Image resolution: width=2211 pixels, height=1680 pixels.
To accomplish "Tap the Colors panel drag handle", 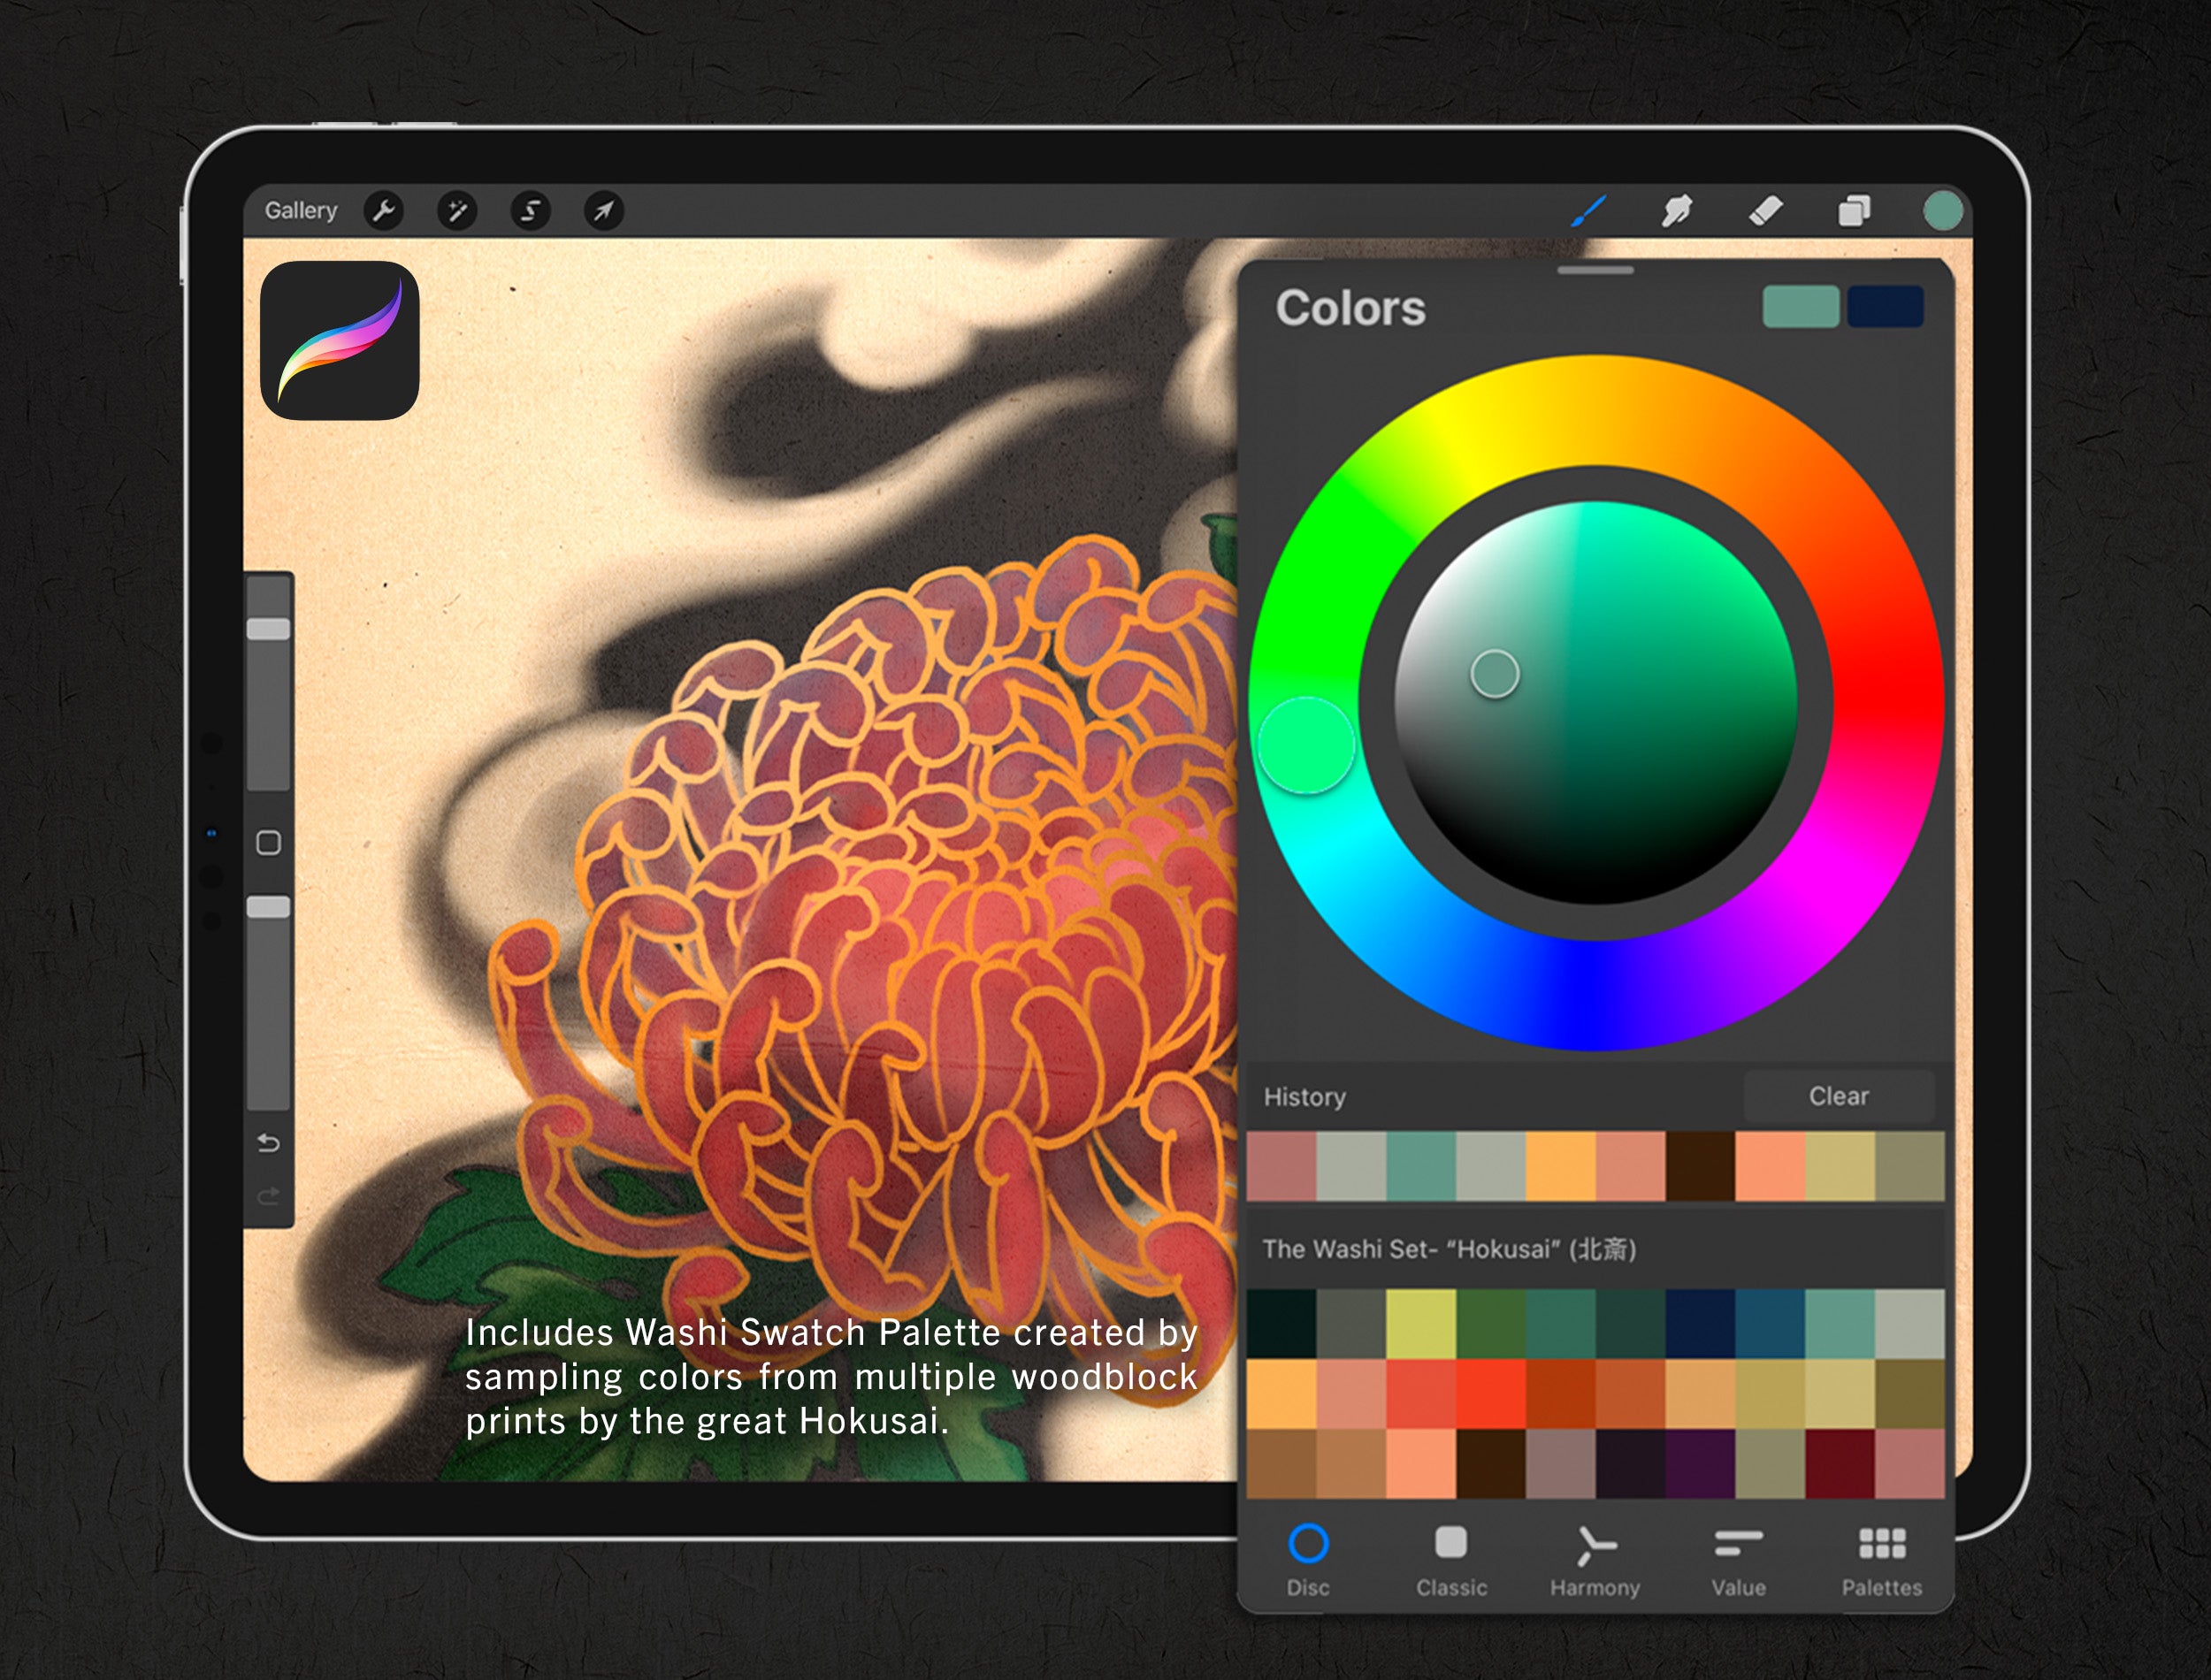I will [x=1595, y=270].
